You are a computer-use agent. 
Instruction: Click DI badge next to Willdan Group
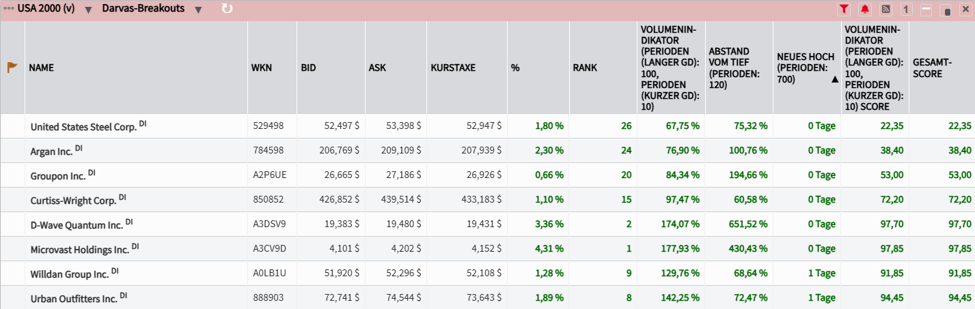point(115,271)
